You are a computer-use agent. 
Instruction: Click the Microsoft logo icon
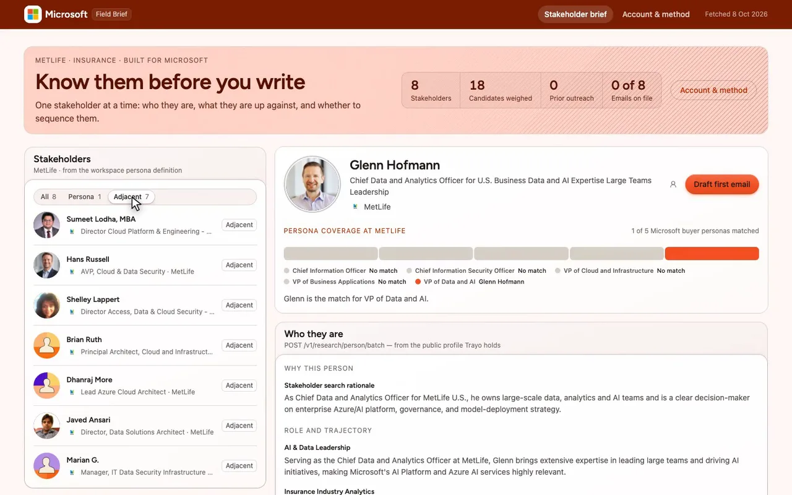pos(33,14)
